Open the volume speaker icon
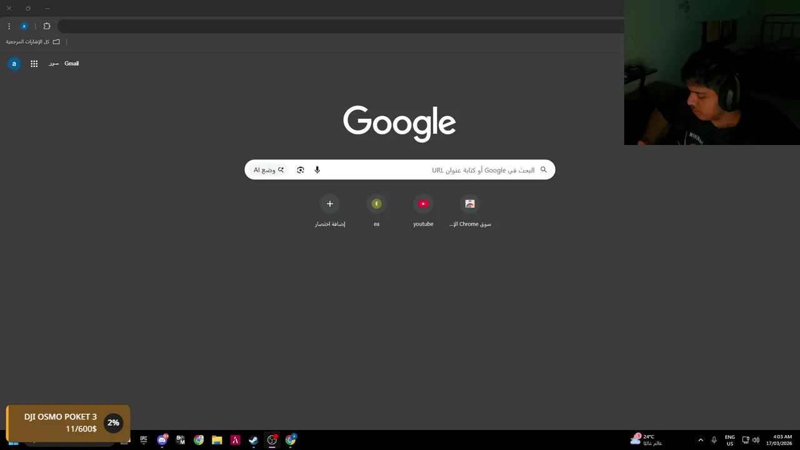 tap(756, 440)
